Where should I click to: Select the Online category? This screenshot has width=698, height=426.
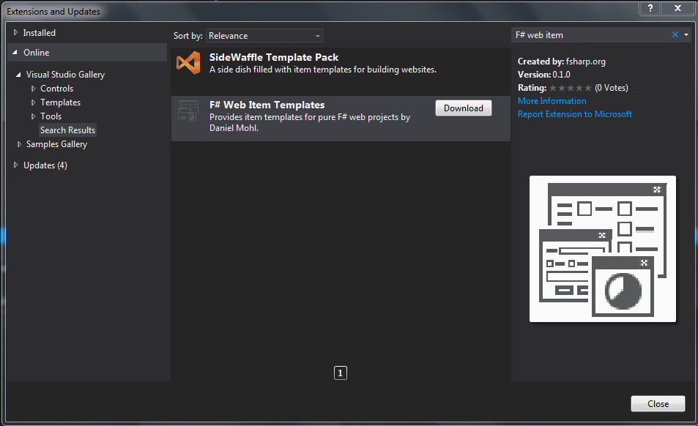[37, 53]
